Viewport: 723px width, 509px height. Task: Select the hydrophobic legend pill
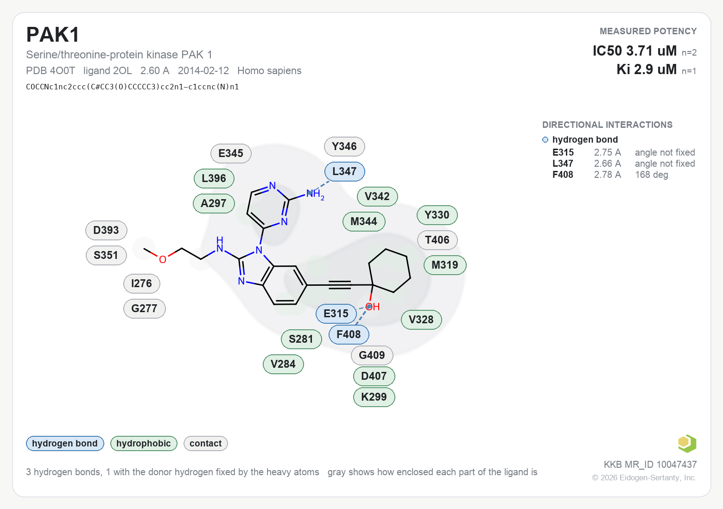(144, 443)
